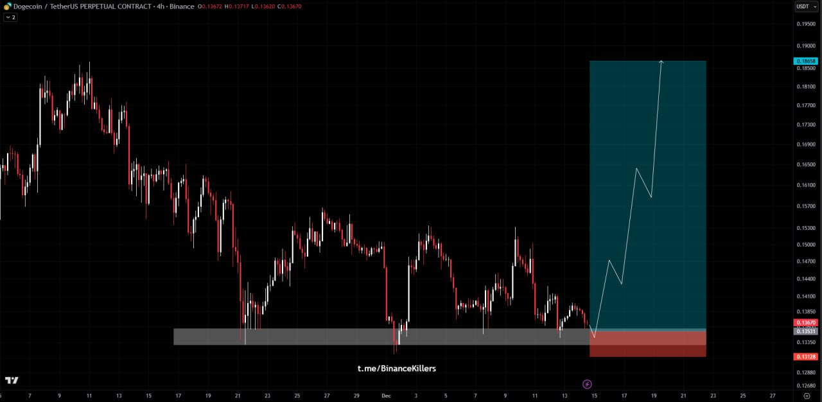
Task: Click the Dec label on the time axis
Action: (x=386, y=396)
